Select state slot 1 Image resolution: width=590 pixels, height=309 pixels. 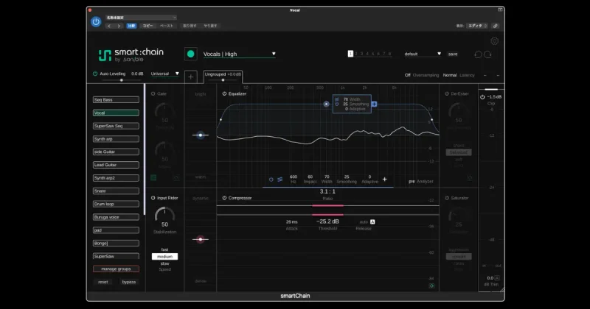350,54
